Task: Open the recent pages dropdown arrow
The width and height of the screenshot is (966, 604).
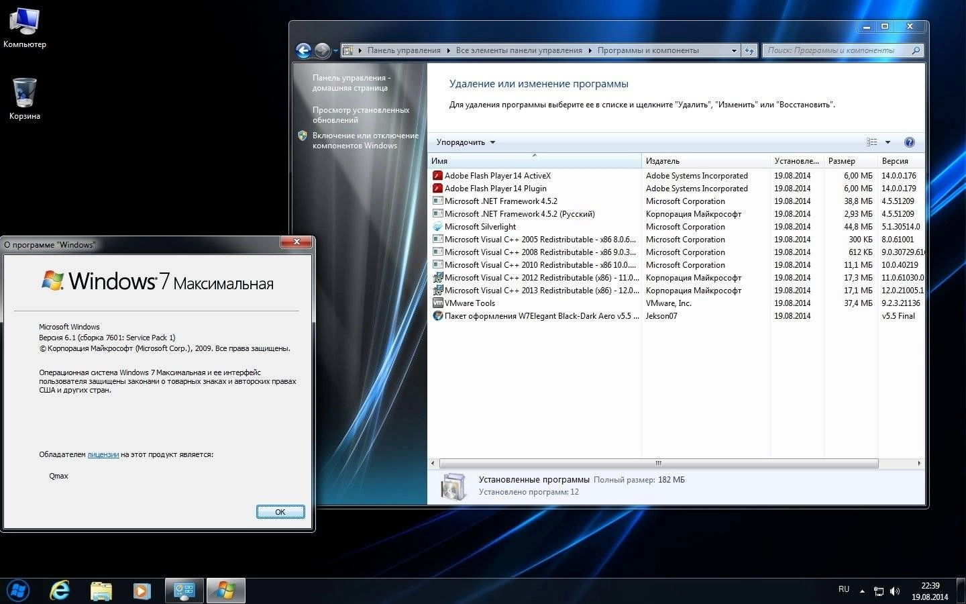Action: [335, 51]
